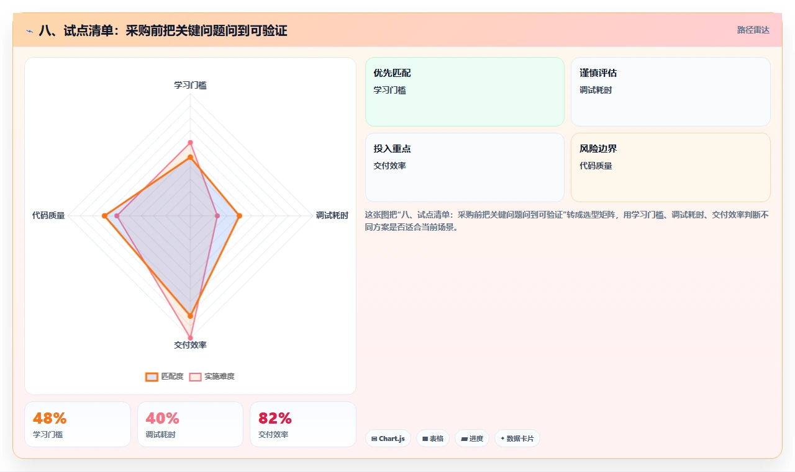The image size is (795, 472).
Task: Open the 投入重点 card
Action: (x=465, y=167)
